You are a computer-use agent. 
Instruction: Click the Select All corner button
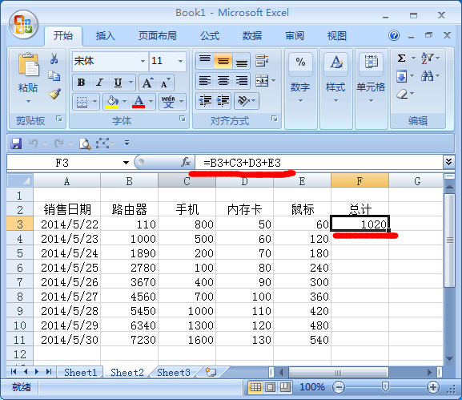click(20, 180)
